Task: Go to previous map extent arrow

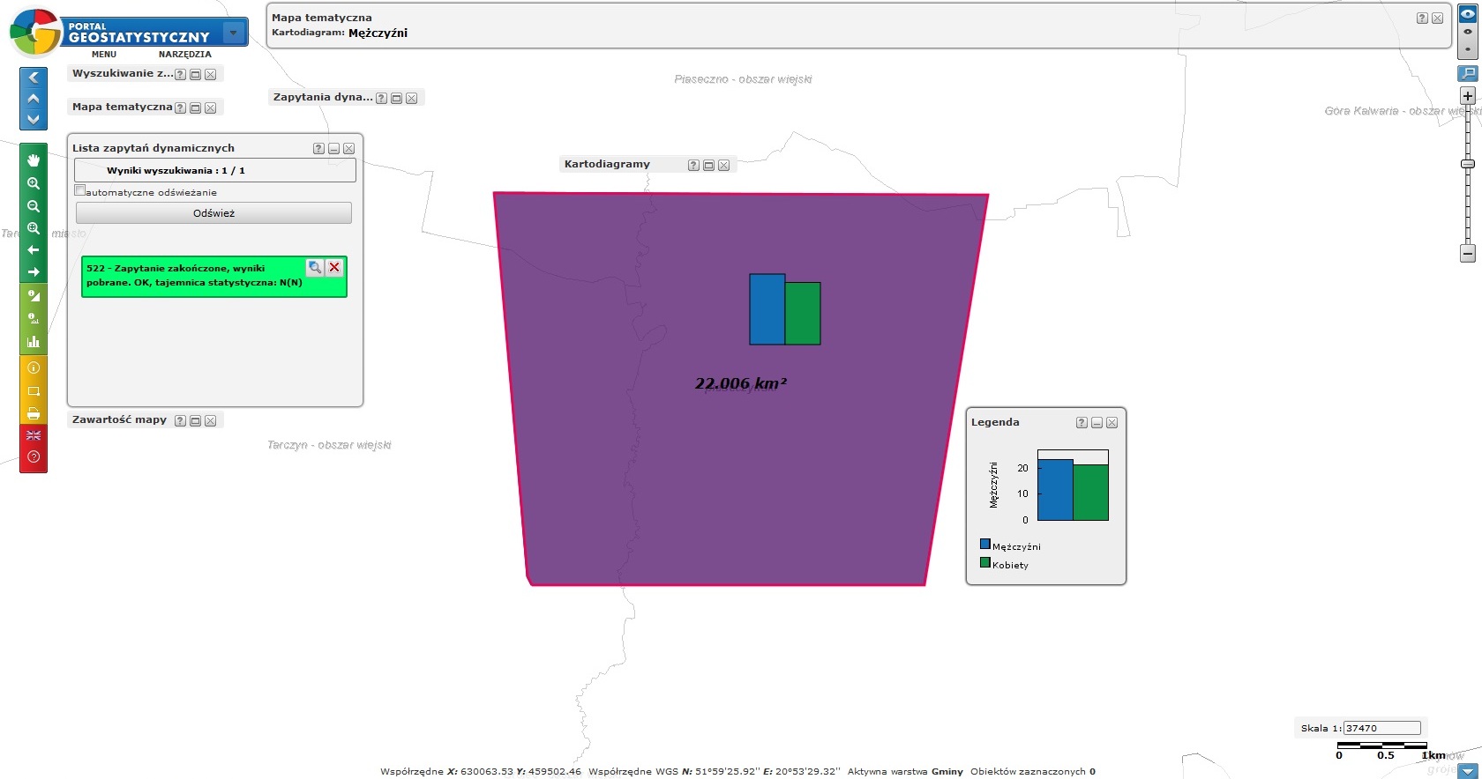Action: click(34, 250)
